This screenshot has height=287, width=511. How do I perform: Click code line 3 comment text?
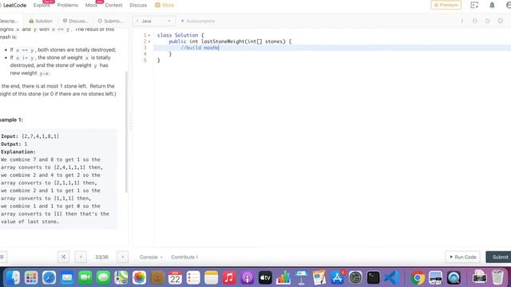200,48
